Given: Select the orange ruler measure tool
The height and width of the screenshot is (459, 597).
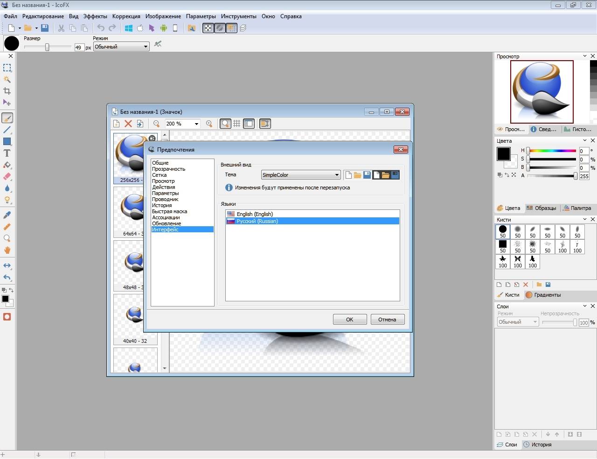Looking at the screenshot, I should (x=7, y=227).
